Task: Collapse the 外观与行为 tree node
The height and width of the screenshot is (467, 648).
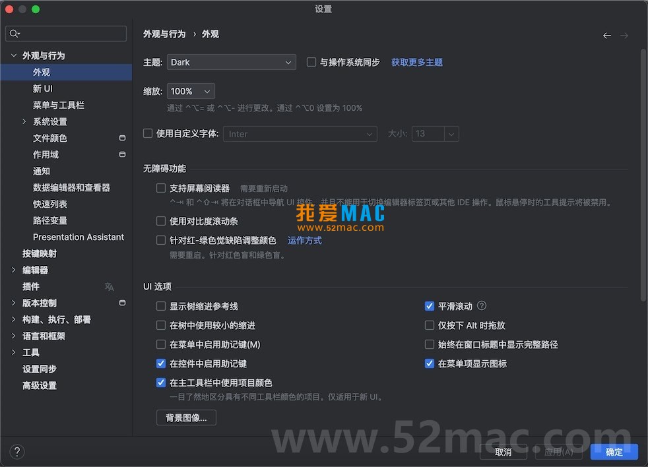Action: click(x=14, y=55)
